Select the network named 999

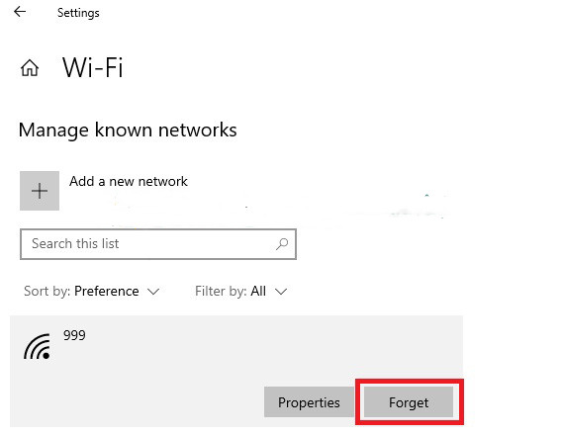click(x=74, y=335)
